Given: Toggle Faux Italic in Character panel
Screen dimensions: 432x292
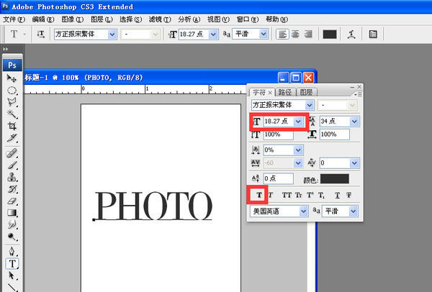Looking at the screenshot, I should [x=271, y=195].
